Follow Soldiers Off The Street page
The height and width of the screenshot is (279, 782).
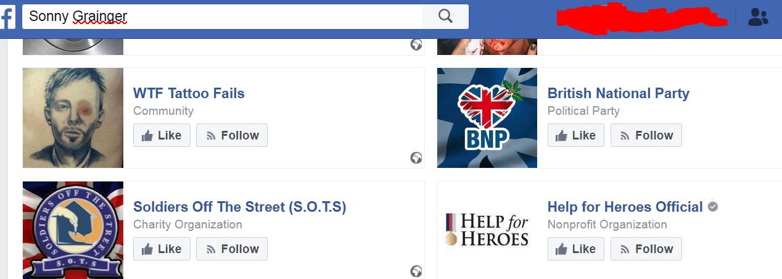[232, 249]
